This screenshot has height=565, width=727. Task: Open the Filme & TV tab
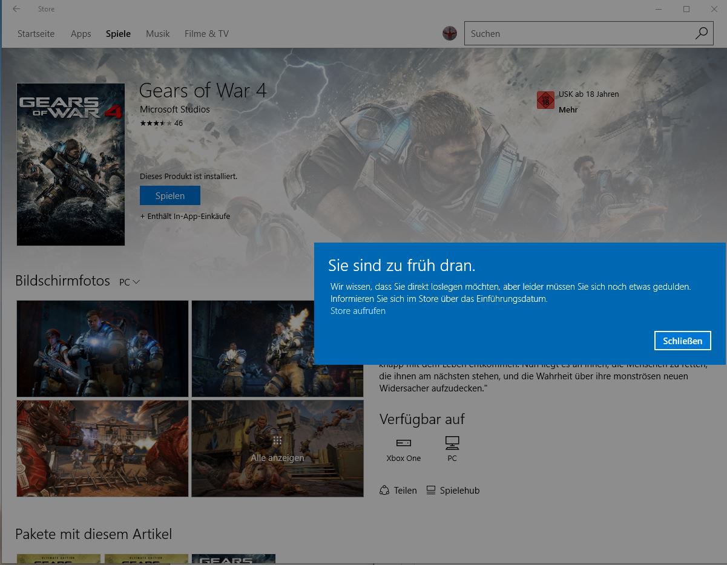[x=206, y=34]
